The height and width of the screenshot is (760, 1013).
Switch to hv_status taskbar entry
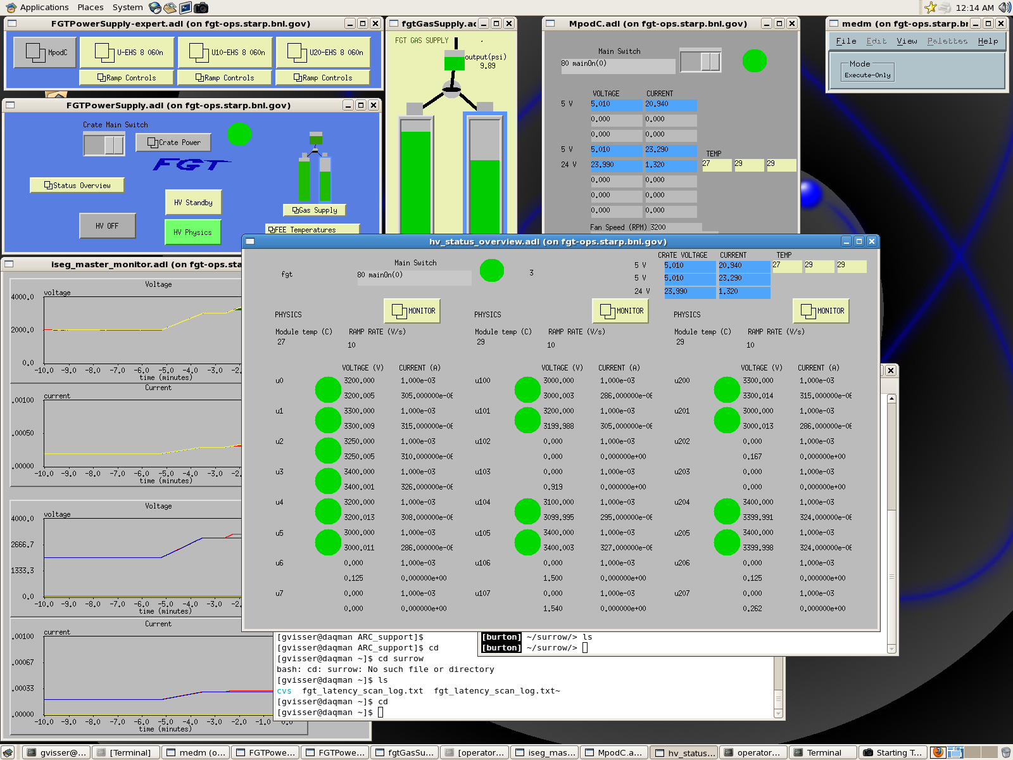tap(684, 752)
